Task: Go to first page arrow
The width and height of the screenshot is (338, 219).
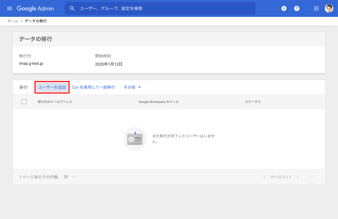Action: click(x=264, y=177)
